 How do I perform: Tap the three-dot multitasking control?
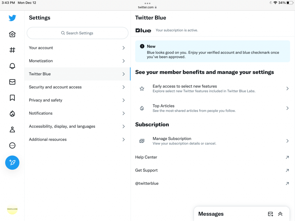tap(147, 3)
